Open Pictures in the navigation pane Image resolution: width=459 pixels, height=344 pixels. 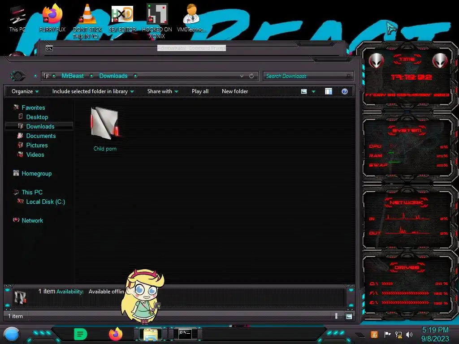coord(37,145)
